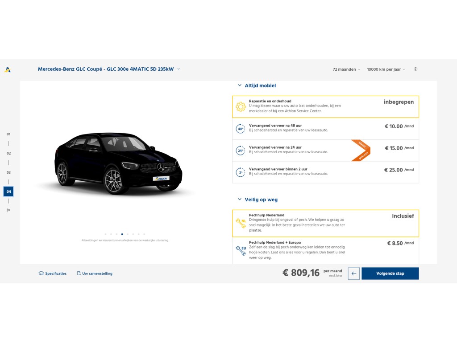Click the 24-hour clock icon

[241, 151]
